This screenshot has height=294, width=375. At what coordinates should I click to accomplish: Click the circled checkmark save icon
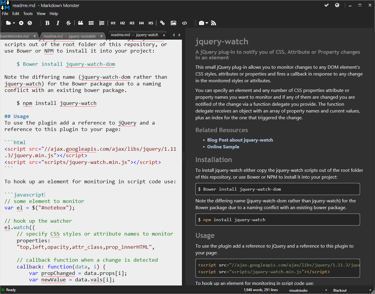pos(30,23)
